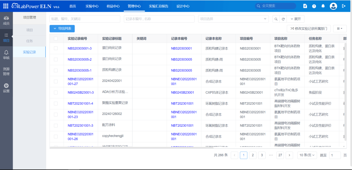The height and width of the screenshot is (170, 352).
Task: Open the app grid launcher icon
Action: coord(6,6)
